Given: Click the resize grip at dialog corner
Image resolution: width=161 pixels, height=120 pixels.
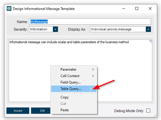Looking at the screenshot, I should pyautogui.click(x=155, y=115).
